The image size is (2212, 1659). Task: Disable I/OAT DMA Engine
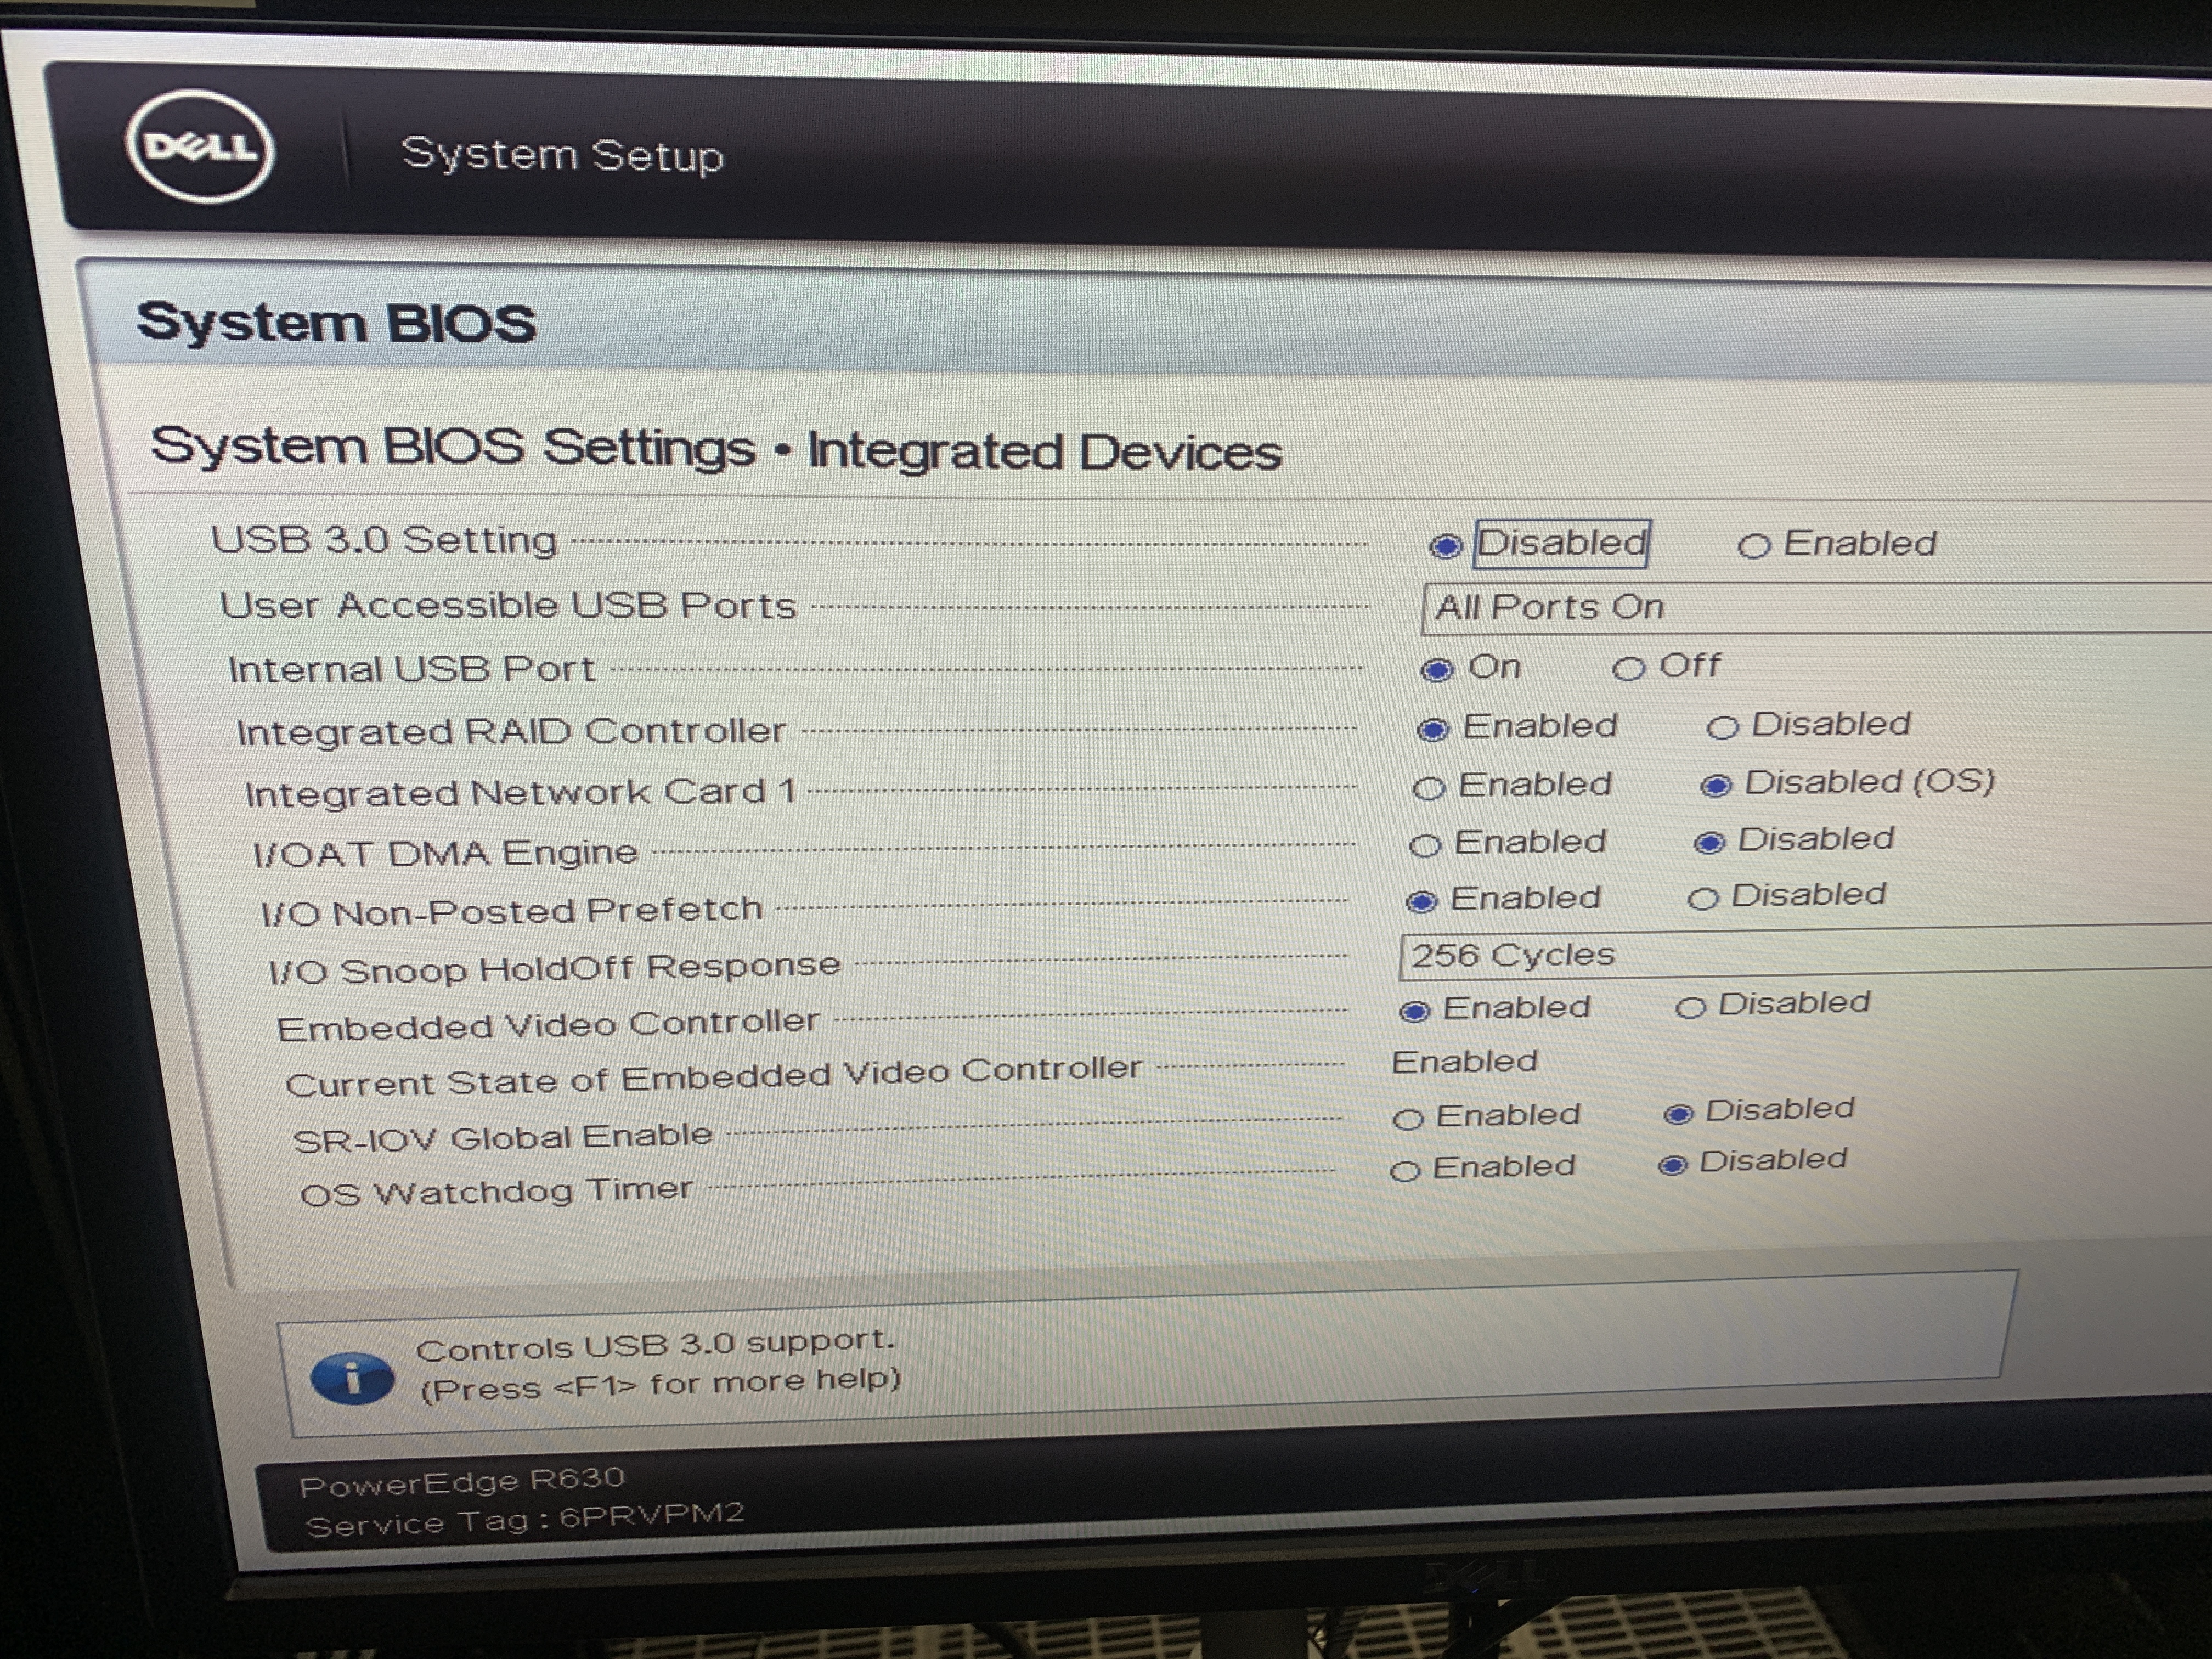click(1710, 843)
